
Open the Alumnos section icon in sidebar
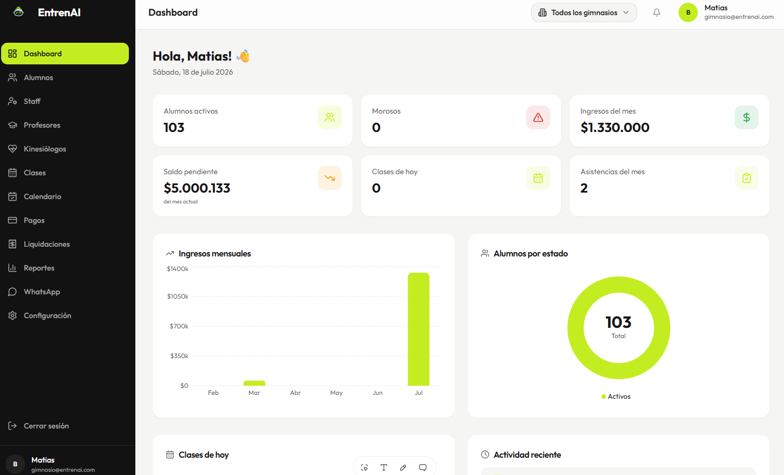tap(12, 77)
